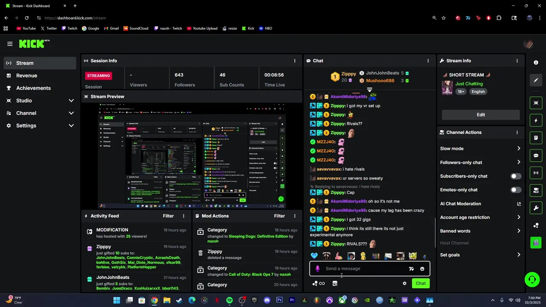Go to Stream in left sidebar
Image resolution: width=546 pixels, height=307 pixels.
click(x=40, y=63)
